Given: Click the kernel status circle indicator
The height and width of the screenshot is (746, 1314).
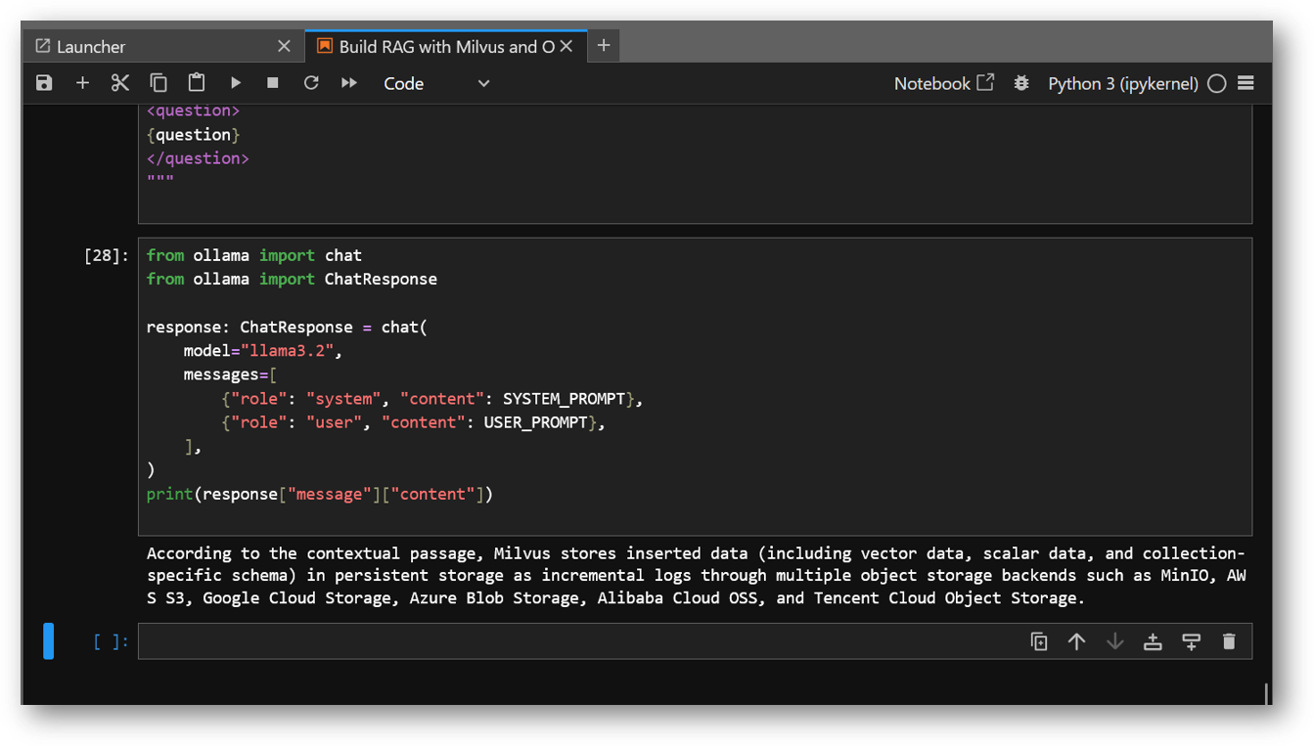Looking at the screenshot, I should pyautogui.click(x=1216, y=83).
